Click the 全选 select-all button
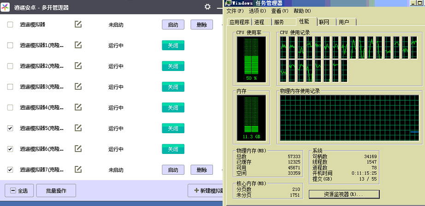This screenshot has height=206, width=425. pyautogui.click(x=19, y=190)
